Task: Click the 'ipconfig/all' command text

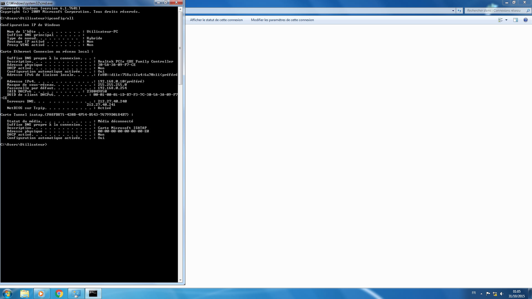Action: [x=60, y=18]
